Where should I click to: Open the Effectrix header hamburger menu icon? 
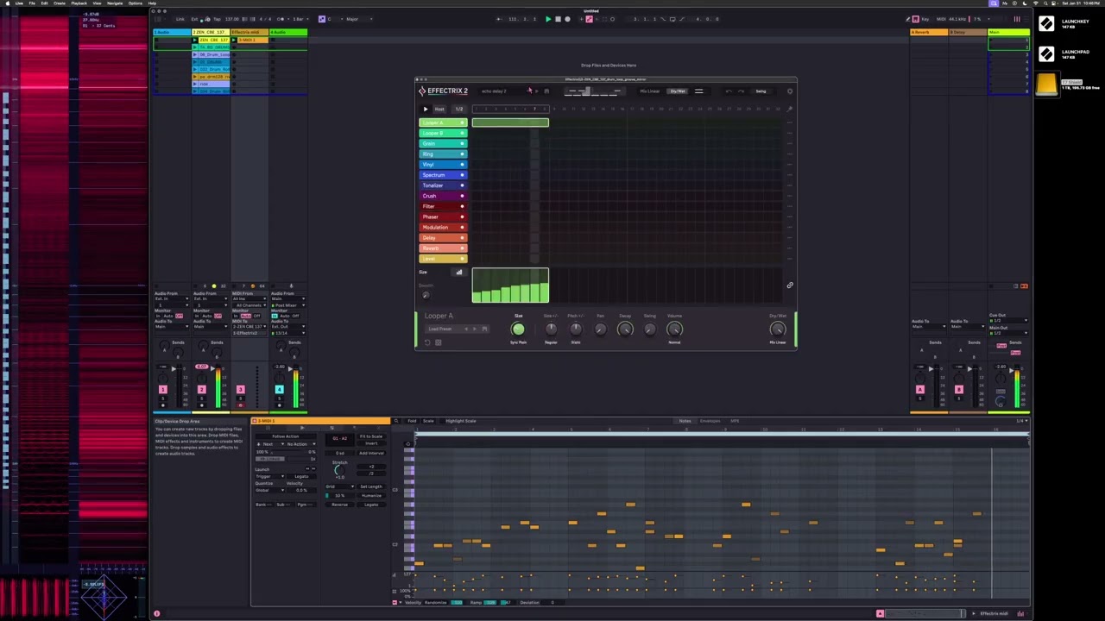(x=699, y=91)
